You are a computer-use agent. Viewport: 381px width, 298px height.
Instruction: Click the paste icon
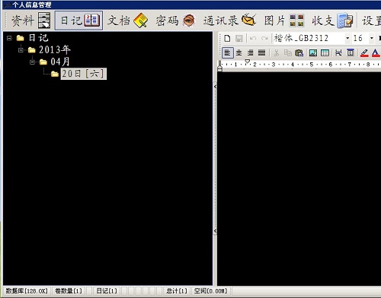coord(299,52)
